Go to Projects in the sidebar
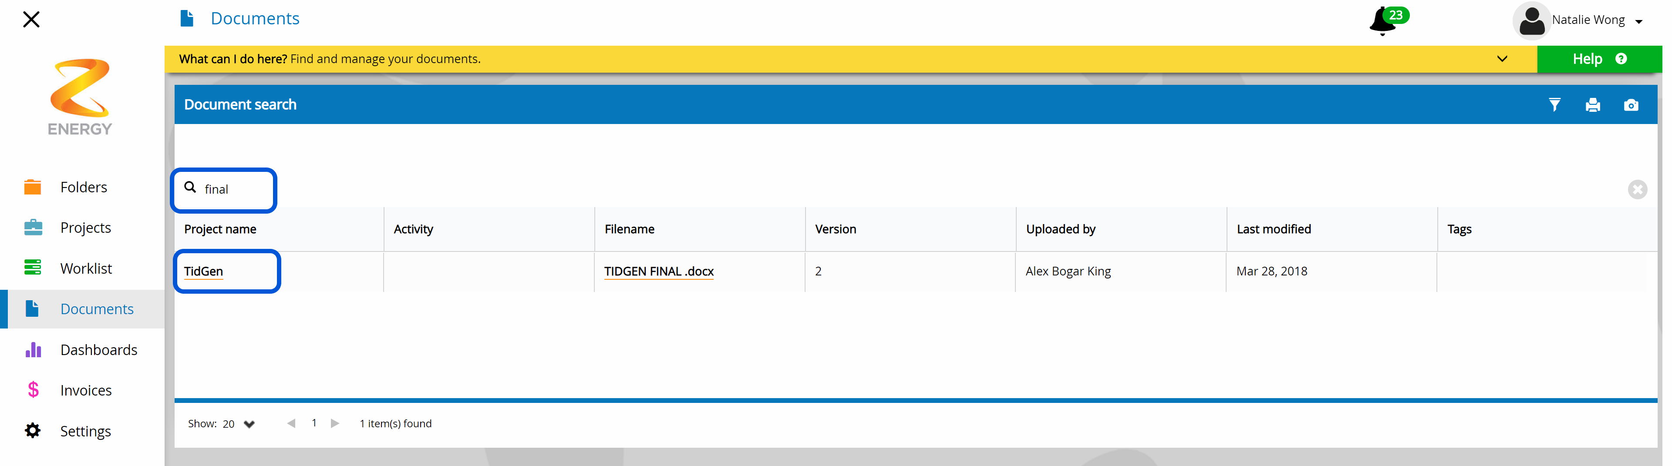This screenshot has height=466, width=1672. (86, 228)
